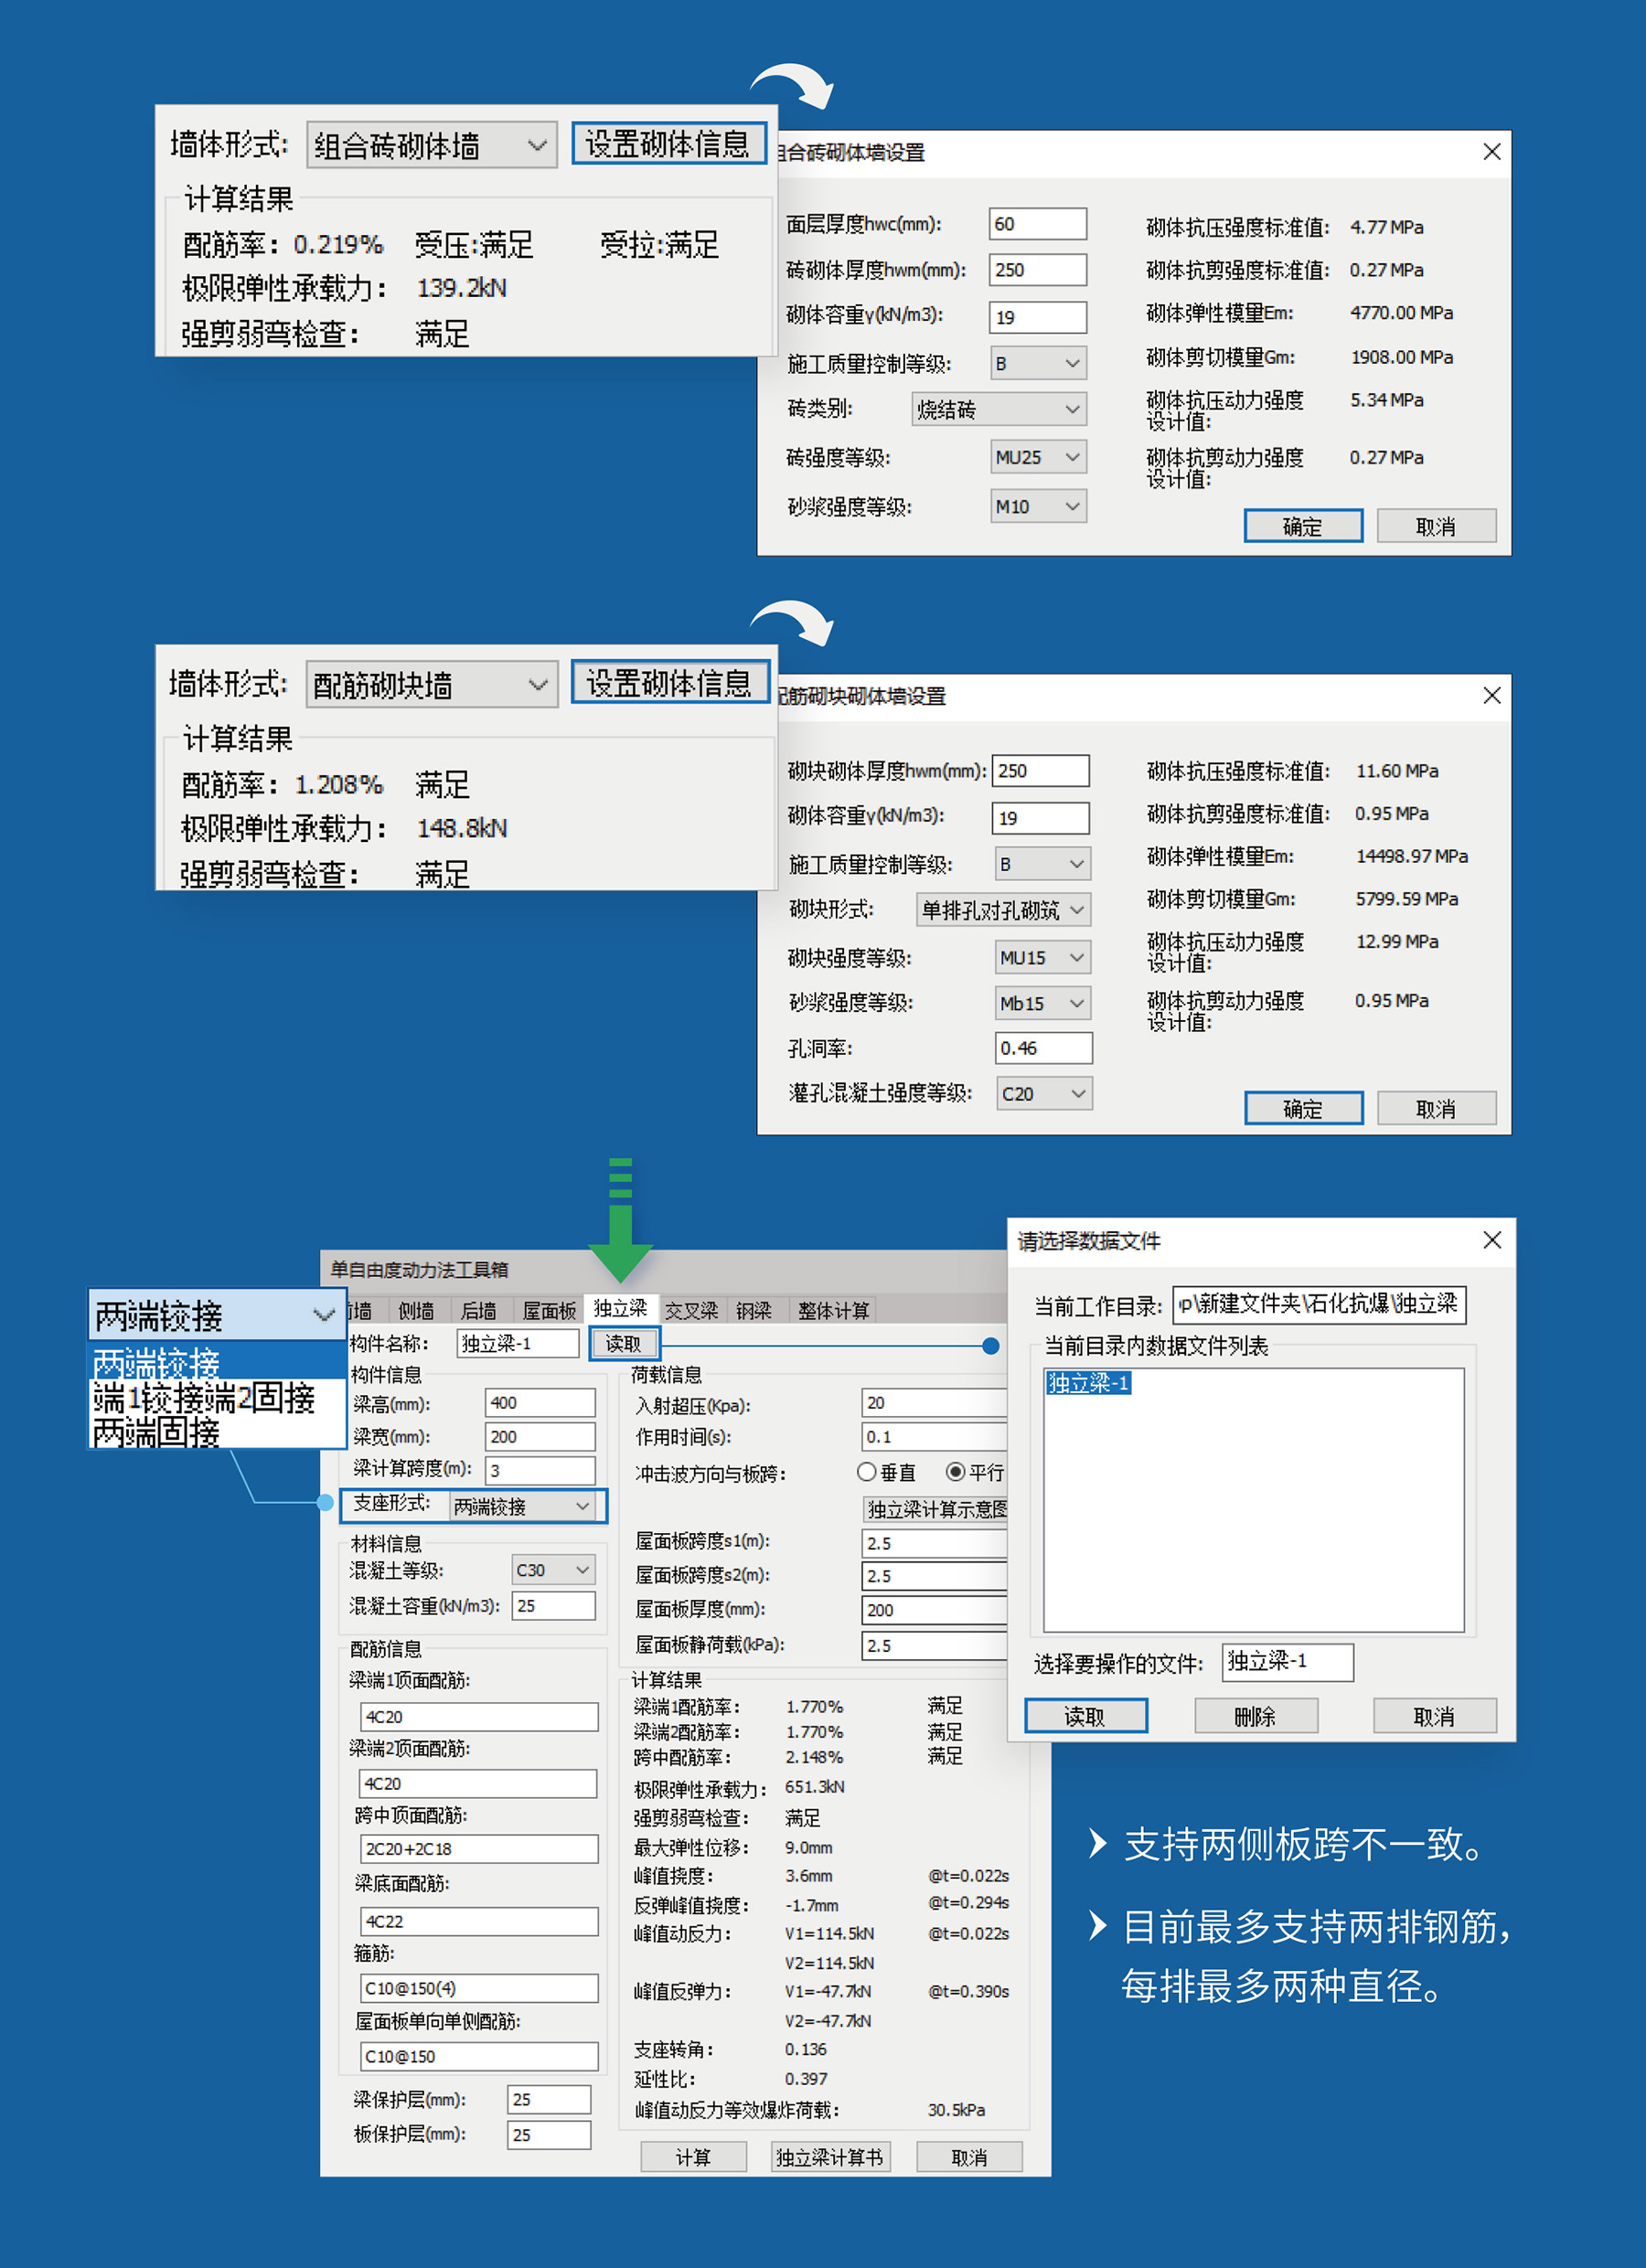Click 设置砌体信息 next to 配筋砌块墙
The width and height of the screenshot is (1646, 2268).
[668, 683]
